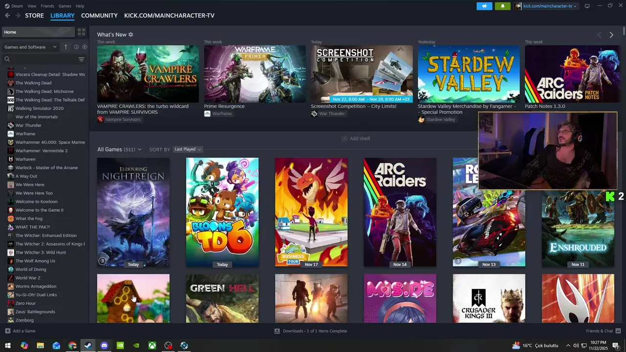Open the Games and Software dropdown

[30, 47]
